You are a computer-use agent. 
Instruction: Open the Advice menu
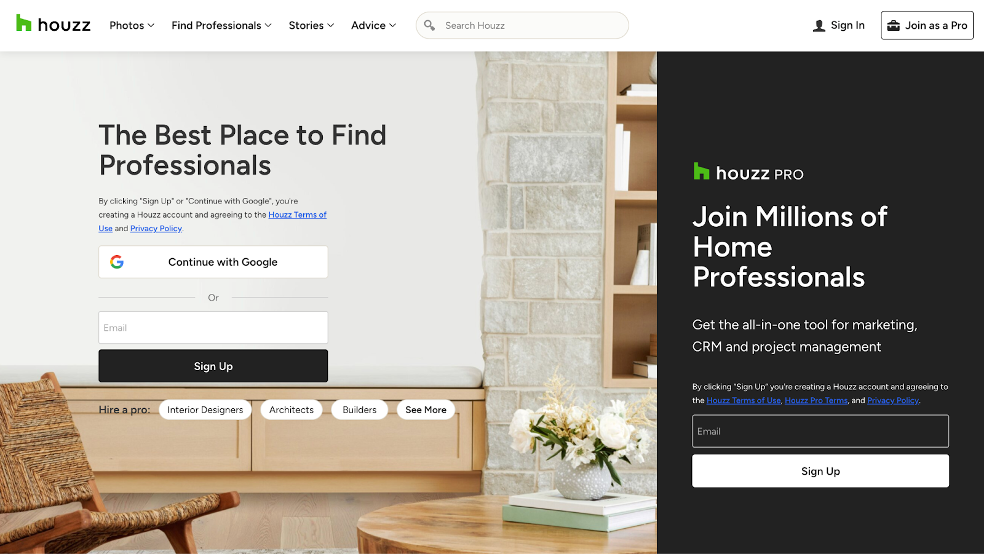(x=373, y=25)
